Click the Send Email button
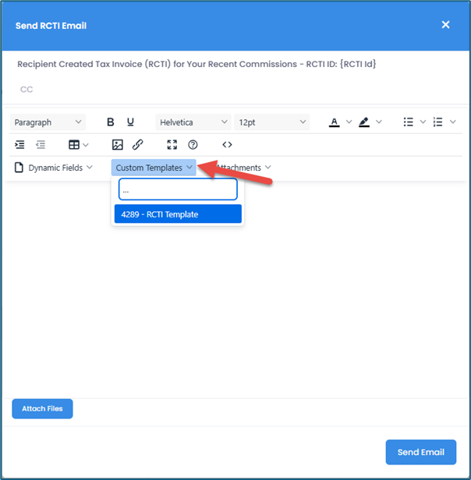Viewport: 471px width, 480px height. coord(420,452)
